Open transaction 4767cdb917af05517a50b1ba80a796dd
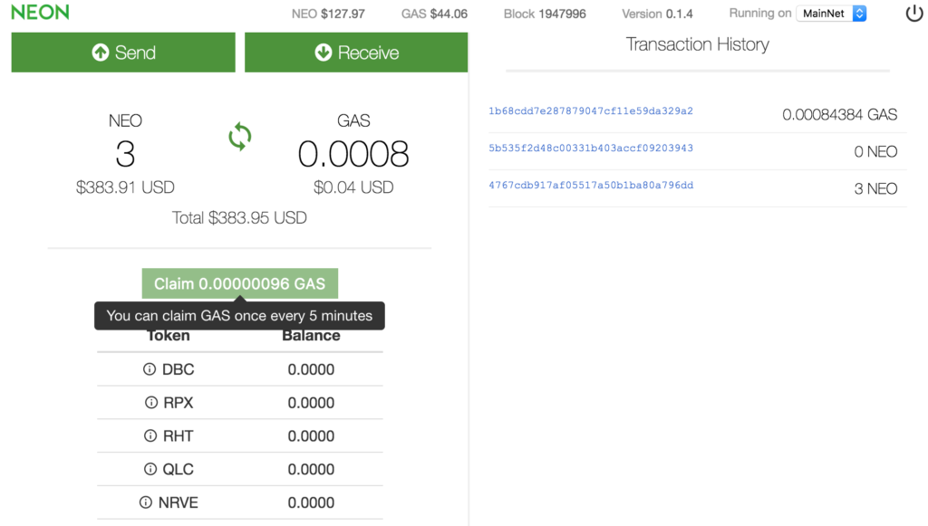The image size is (928, 526). pyautogui.click(x=591, y=185)
